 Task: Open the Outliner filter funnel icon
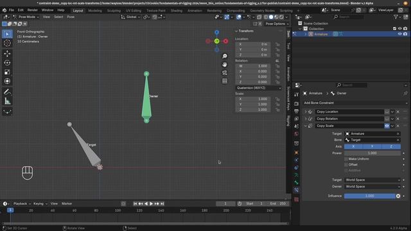(396, 17)
